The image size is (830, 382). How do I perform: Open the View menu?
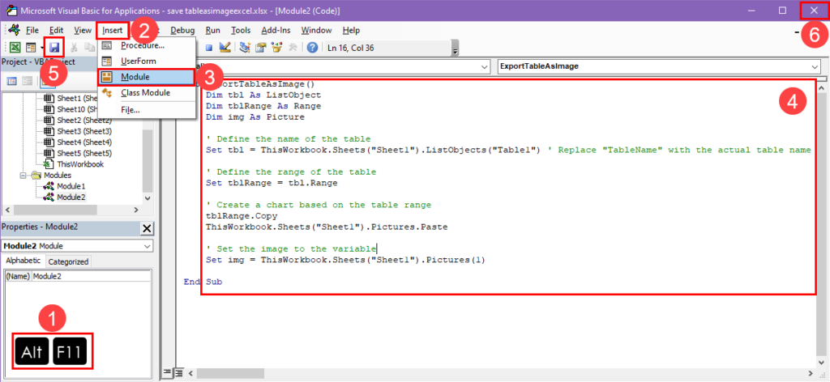[83, 30]
